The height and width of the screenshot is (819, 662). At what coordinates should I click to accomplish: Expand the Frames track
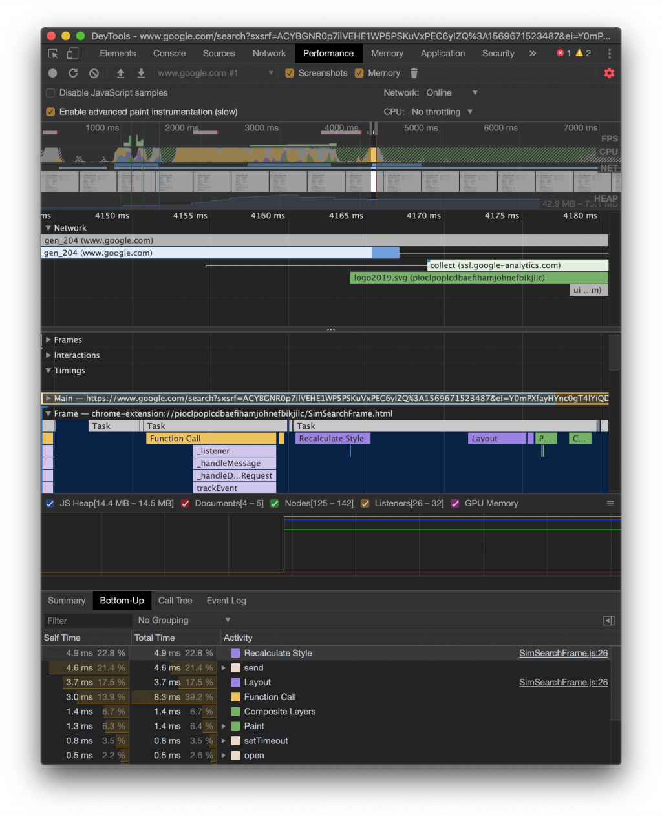tap(48, 340)
